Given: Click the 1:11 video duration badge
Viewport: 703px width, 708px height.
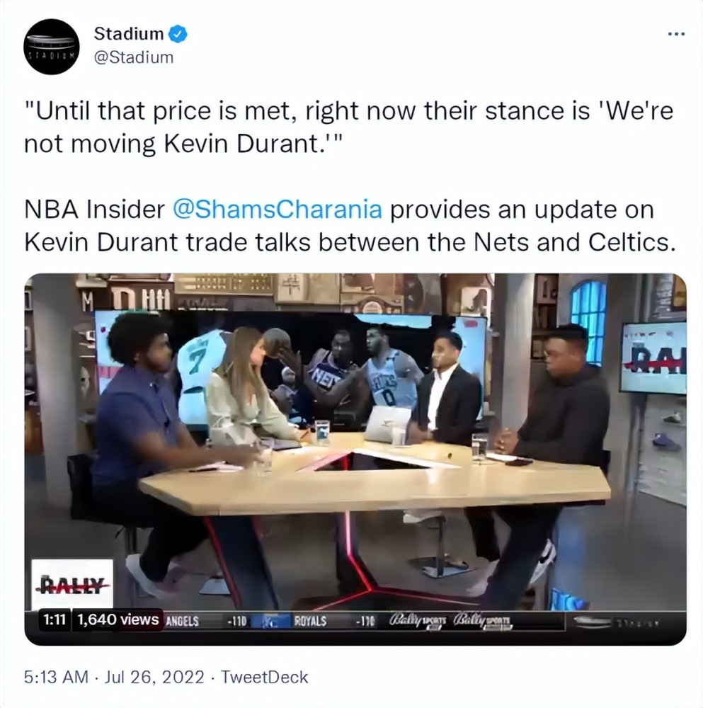Looking at the screenshot, I should 55,620.
